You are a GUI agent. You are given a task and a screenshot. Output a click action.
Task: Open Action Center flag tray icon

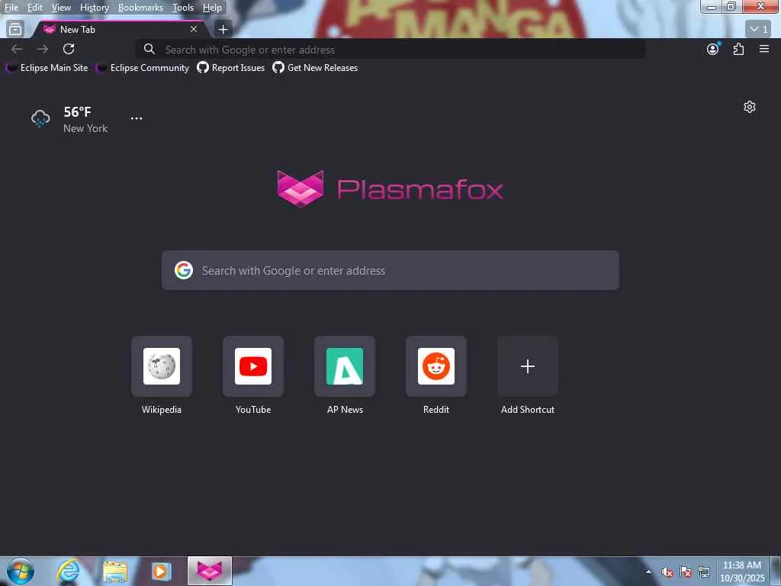(x=686, y=572)
